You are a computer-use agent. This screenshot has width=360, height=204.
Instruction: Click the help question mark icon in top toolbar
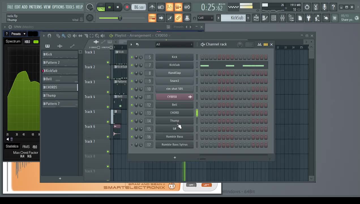333,7
